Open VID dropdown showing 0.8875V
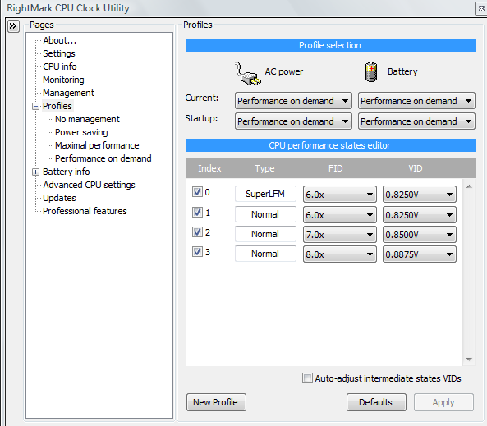Image resolution: width=487 pixels, height=426 pixels. 420,254
